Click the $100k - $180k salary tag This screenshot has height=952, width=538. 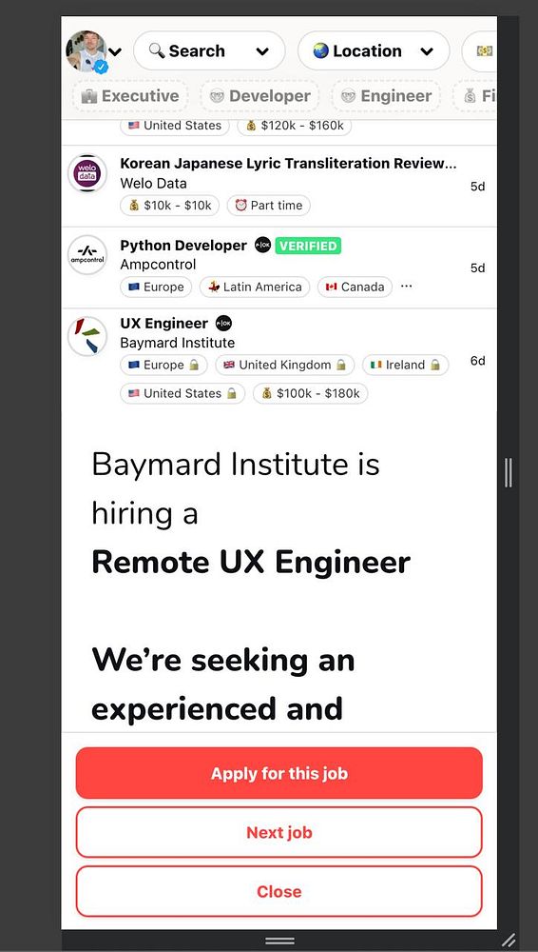[311, 393]
